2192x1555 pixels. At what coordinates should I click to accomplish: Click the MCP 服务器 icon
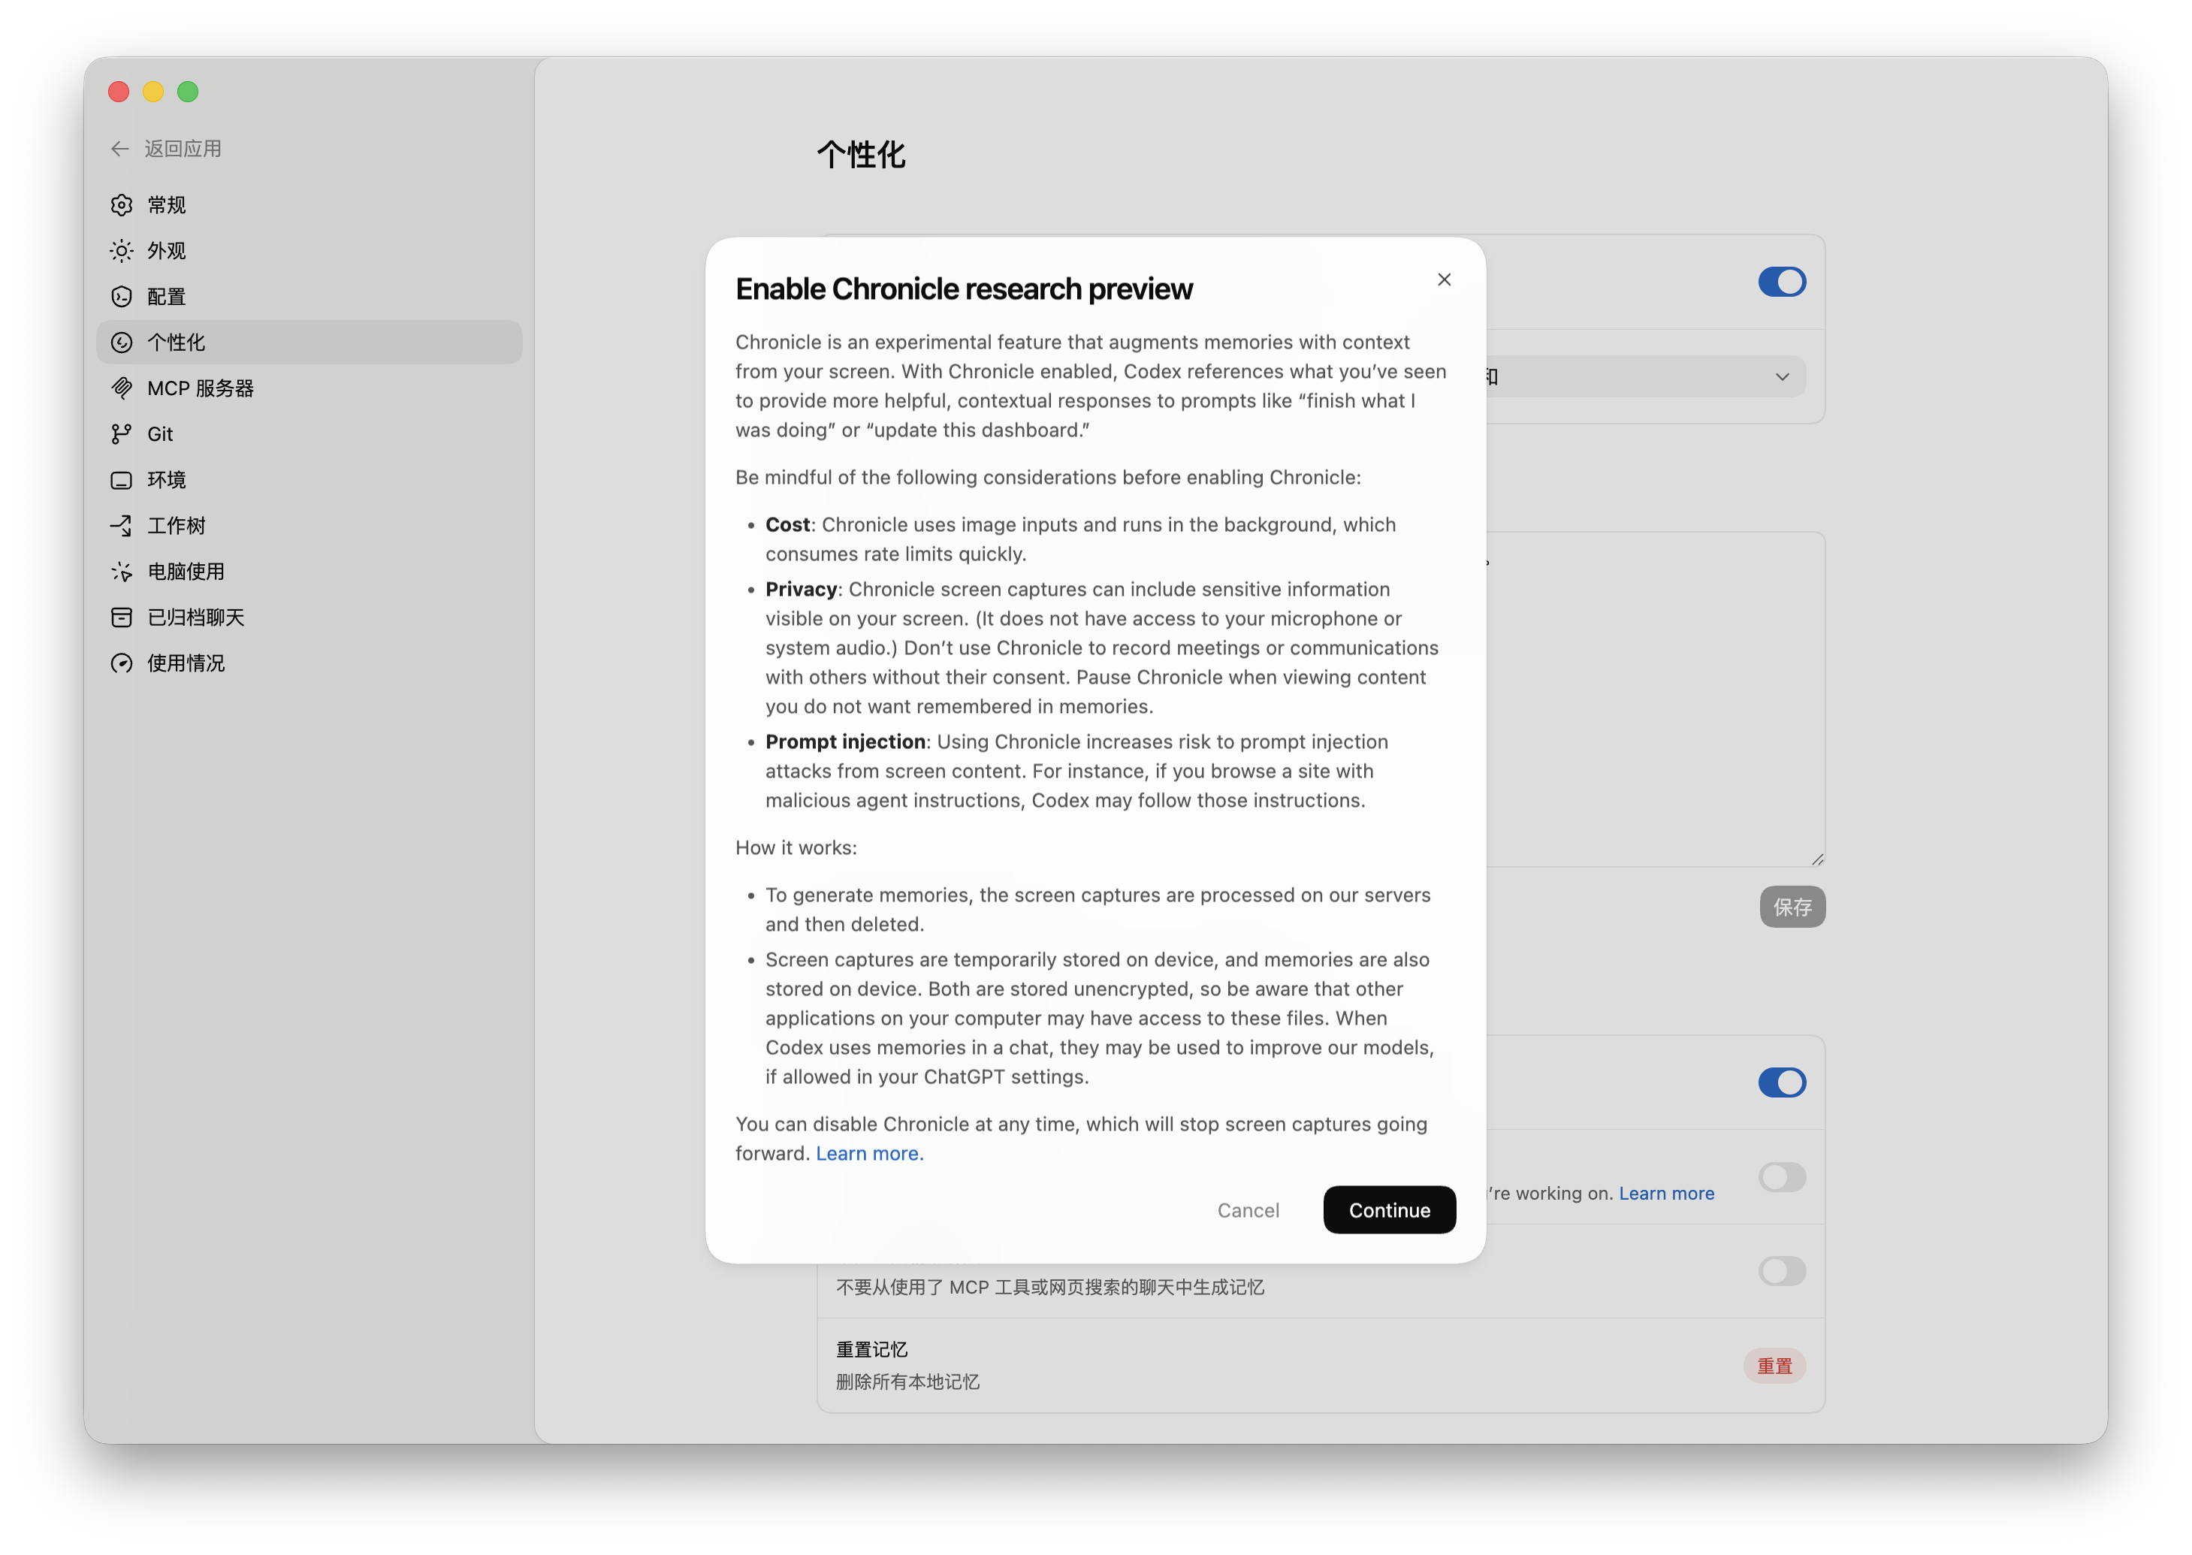point(122,388)
